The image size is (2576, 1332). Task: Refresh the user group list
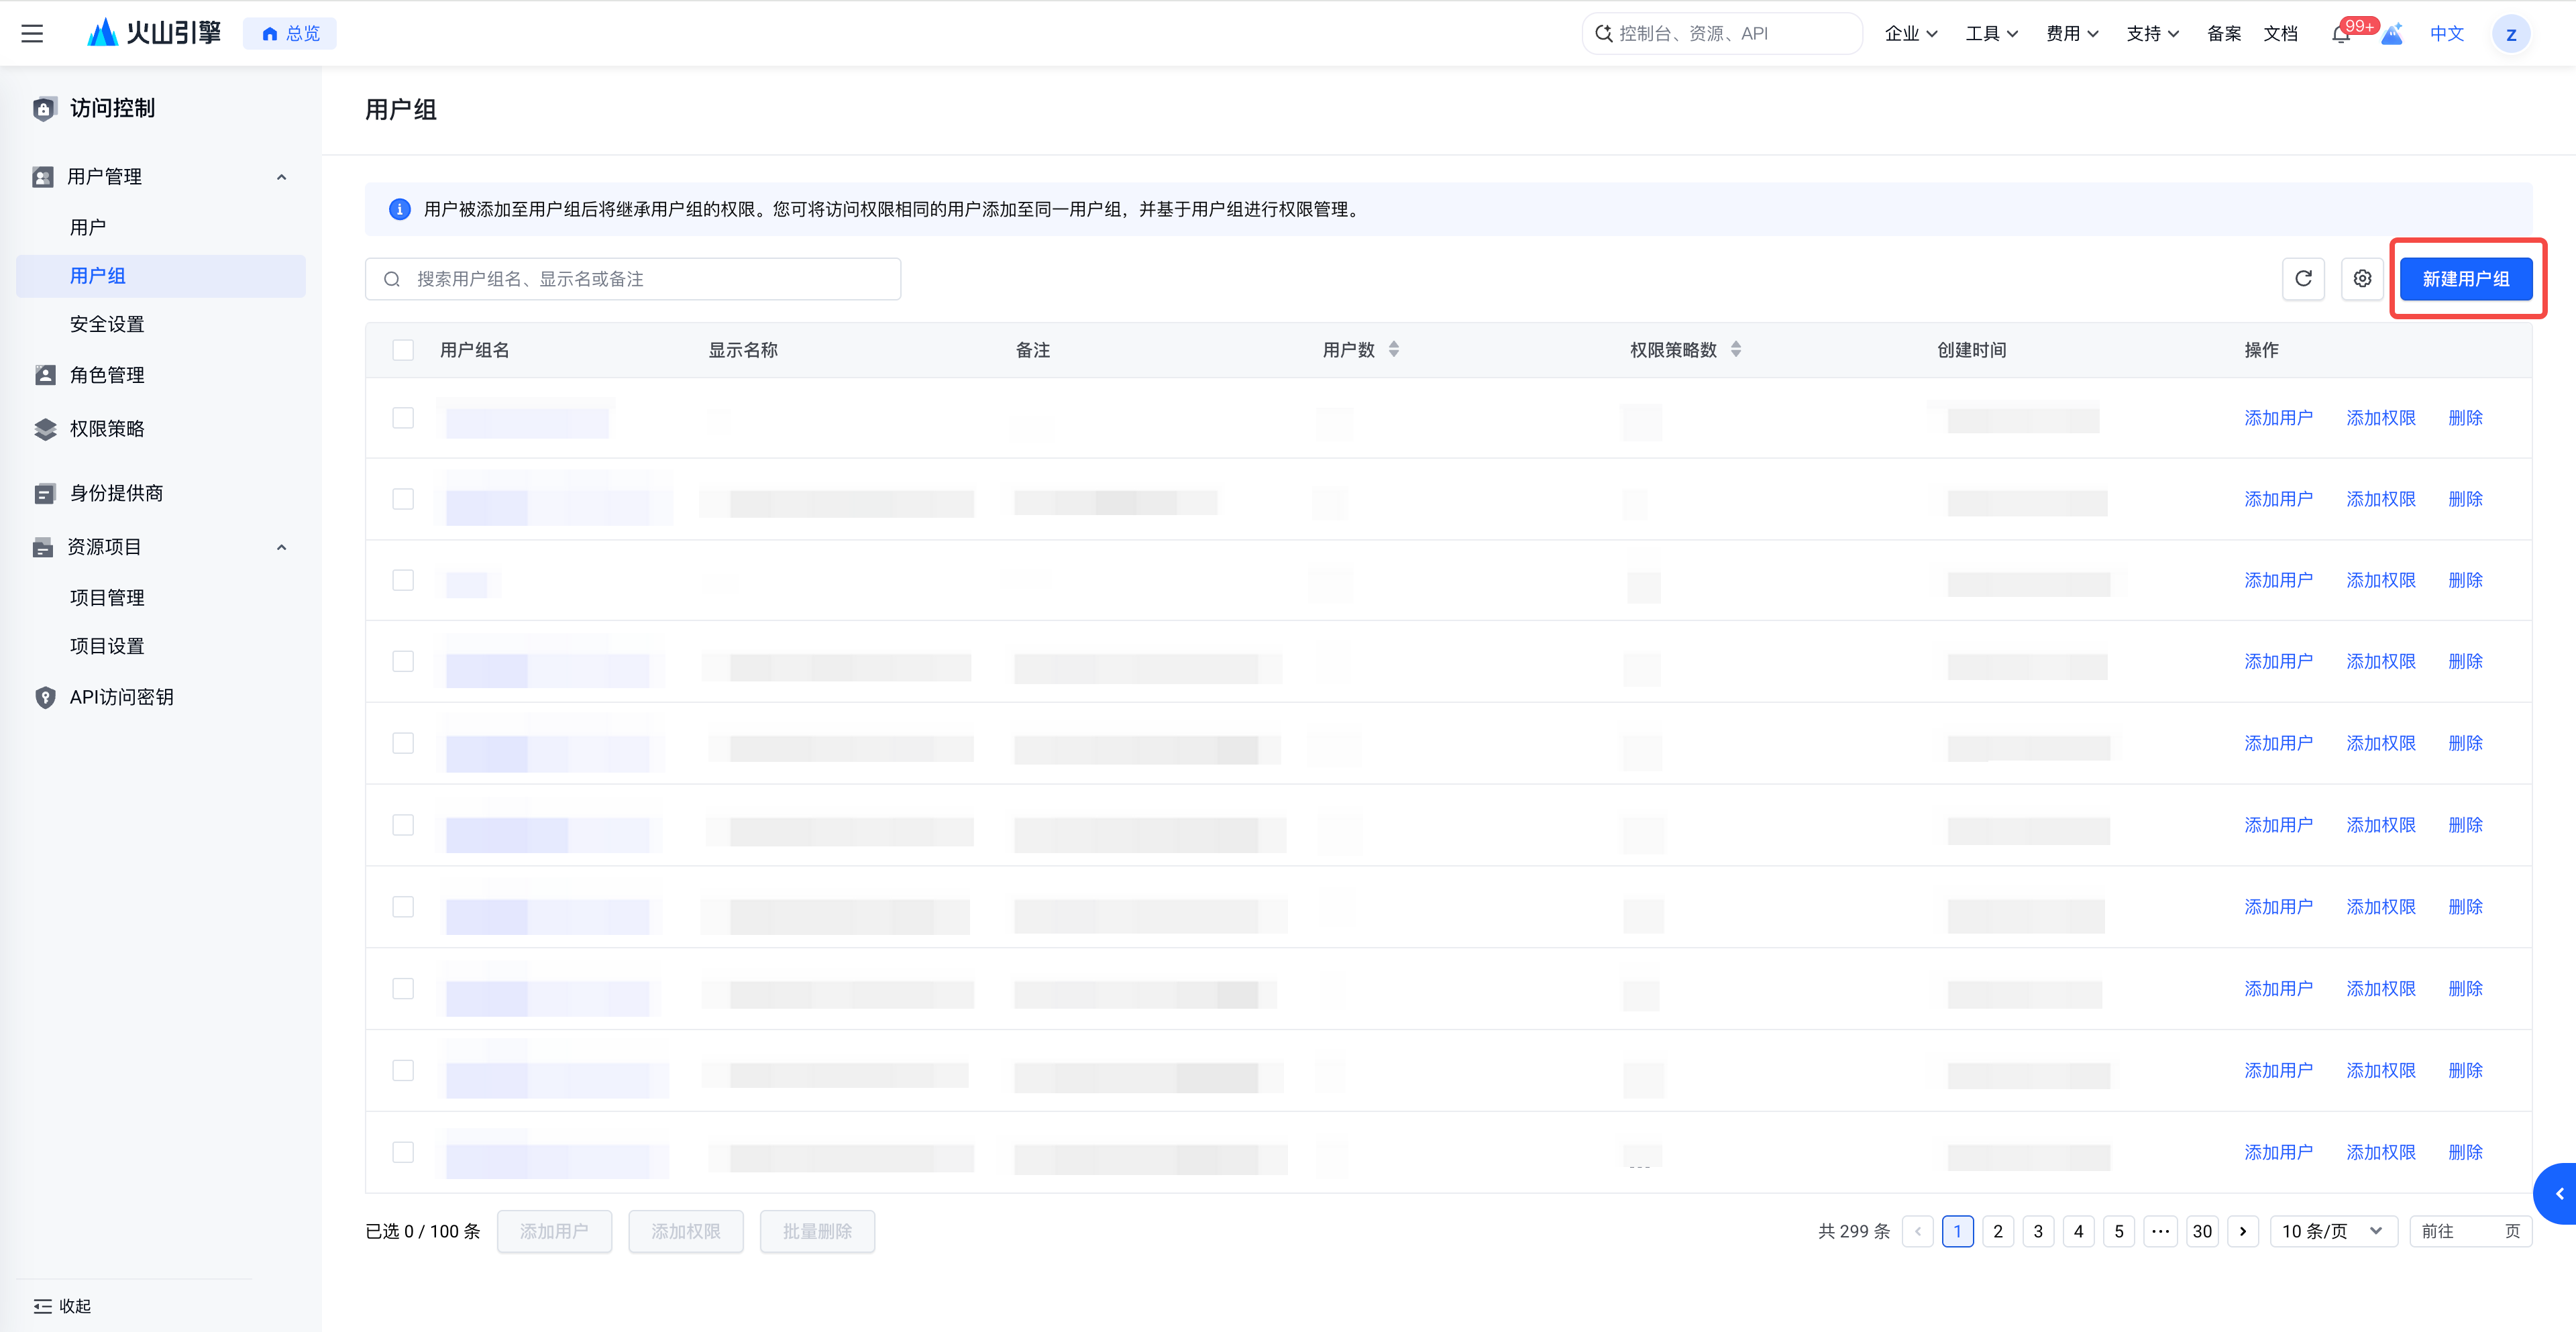2303,279
